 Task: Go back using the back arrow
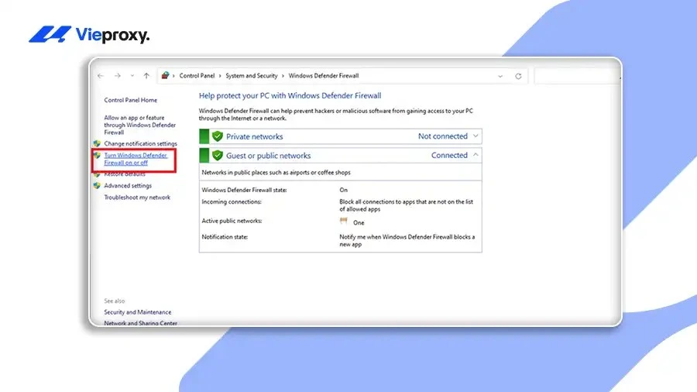click(x=101, y=76)
